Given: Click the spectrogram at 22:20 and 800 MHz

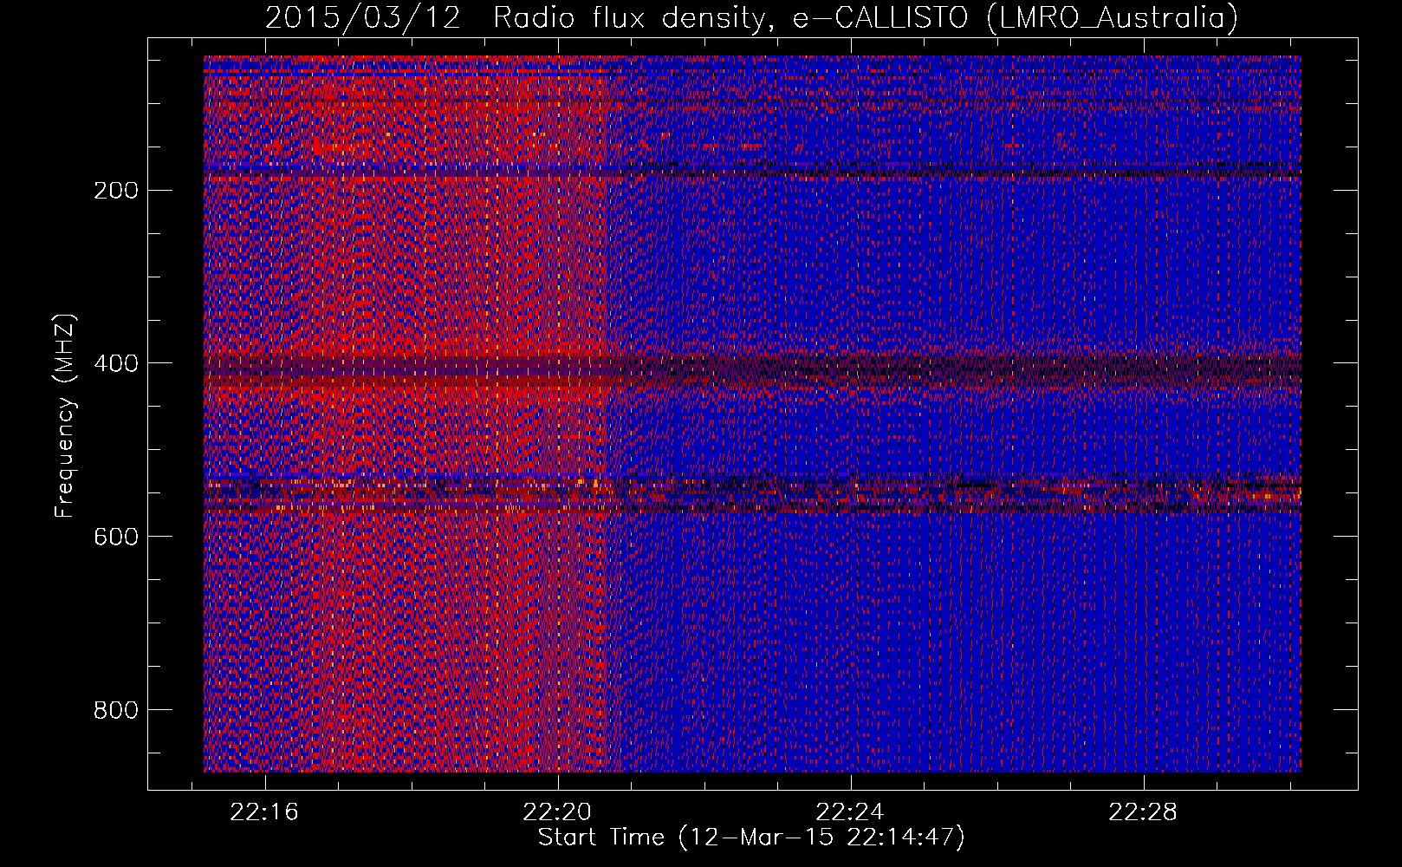Looking at the screenshot, I should click(558, 710).
